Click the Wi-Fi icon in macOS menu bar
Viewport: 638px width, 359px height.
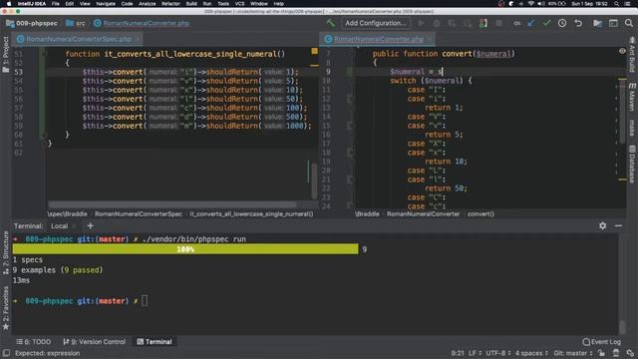531,4
